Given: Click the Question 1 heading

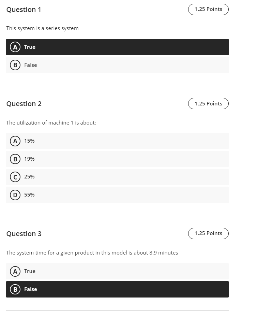Looking at the screenshot, I should tap(24, 10).
